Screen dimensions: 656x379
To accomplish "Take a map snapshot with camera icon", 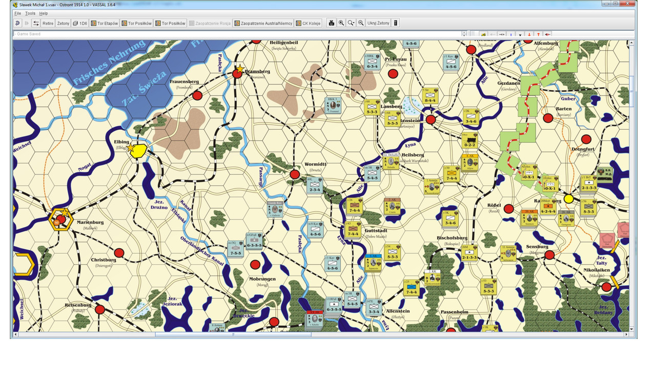I will pyautogui.click(x=332, y=23).
